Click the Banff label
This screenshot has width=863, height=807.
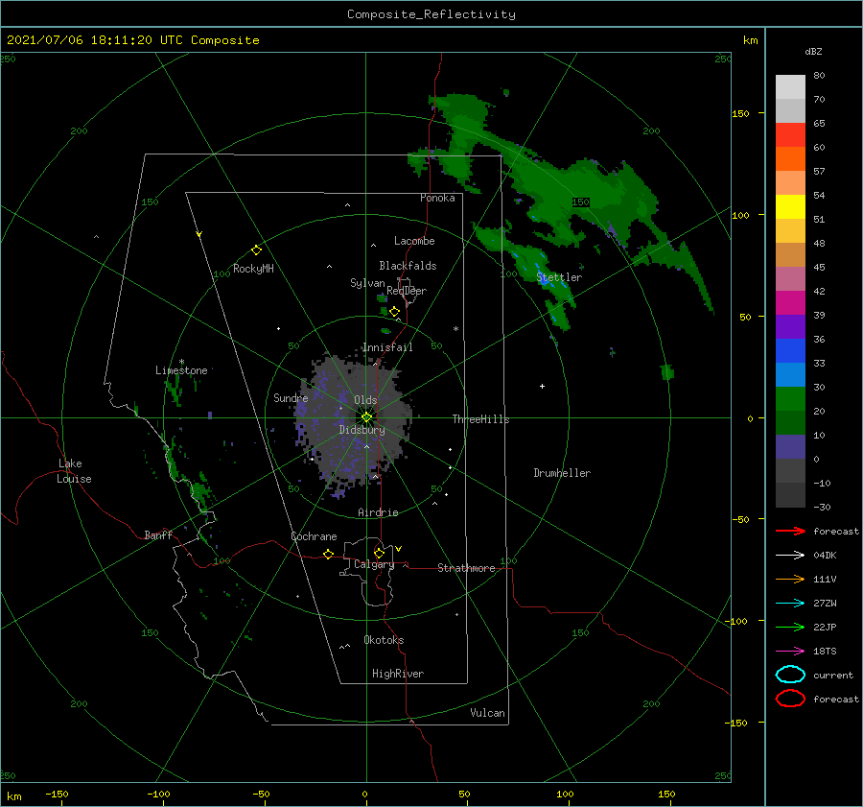tap(158, 534)
